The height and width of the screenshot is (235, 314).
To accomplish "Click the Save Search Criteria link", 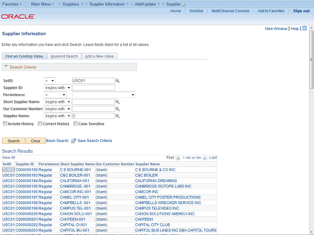I will point(95,141).
